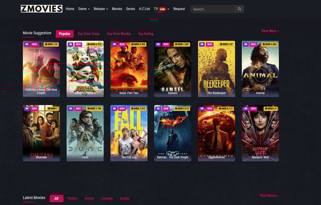Click the Live badge next to TV
The image size is (321, 205).
[163, 9]
